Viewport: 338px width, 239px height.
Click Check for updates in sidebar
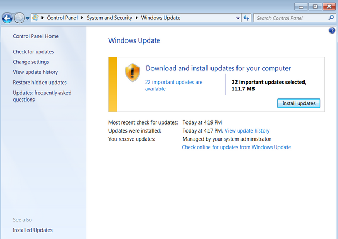(33, 52)
